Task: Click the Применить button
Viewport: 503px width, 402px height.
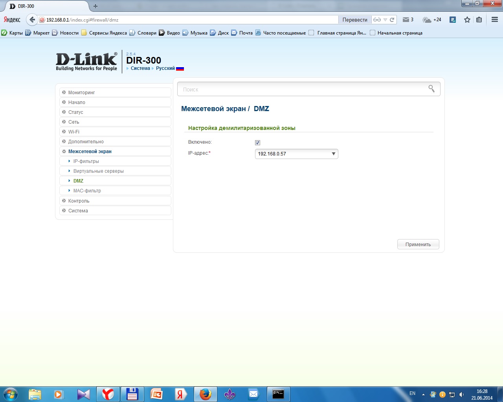Action: pos(418,244)
